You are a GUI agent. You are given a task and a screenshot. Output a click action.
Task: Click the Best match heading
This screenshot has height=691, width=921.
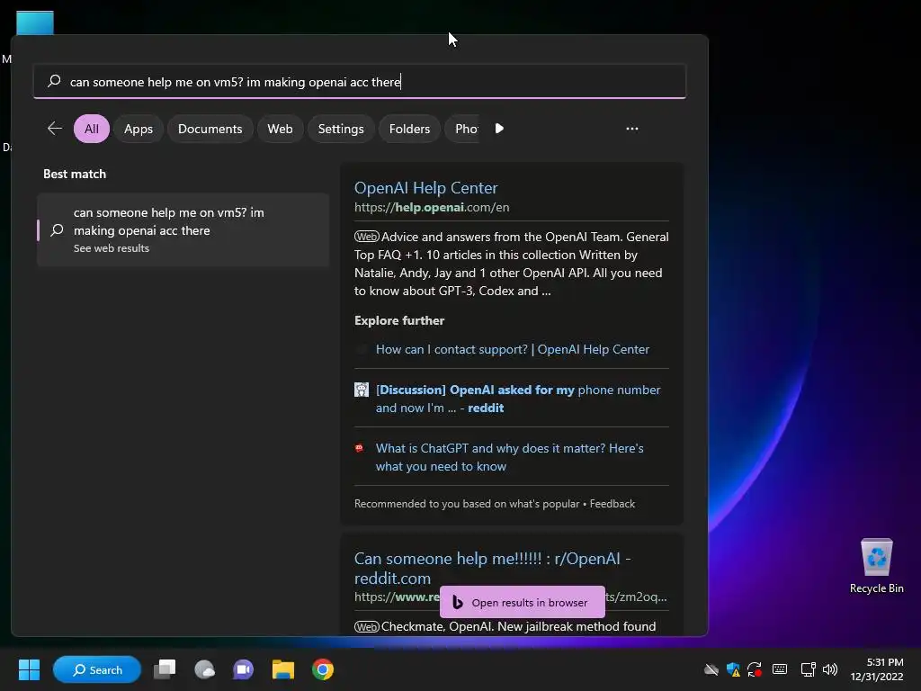coord(75,174)
